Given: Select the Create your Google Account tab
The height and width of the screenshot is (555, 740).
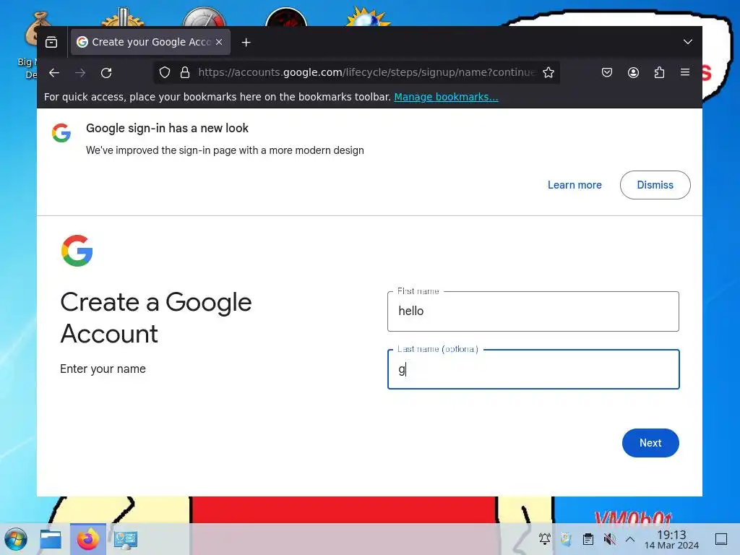Looking at the screenshot, I should [x=150, y=42].
